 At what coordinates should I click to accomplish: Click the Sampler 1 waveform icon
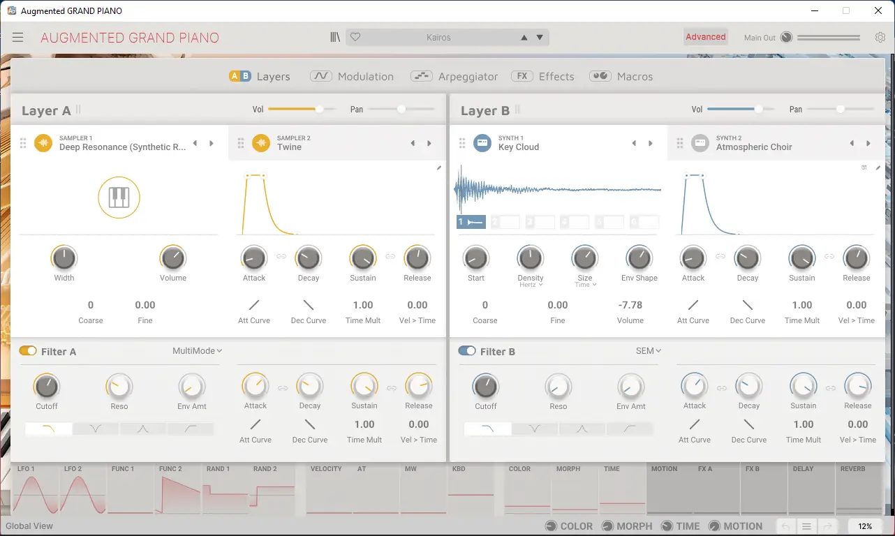tap(43, 143)
